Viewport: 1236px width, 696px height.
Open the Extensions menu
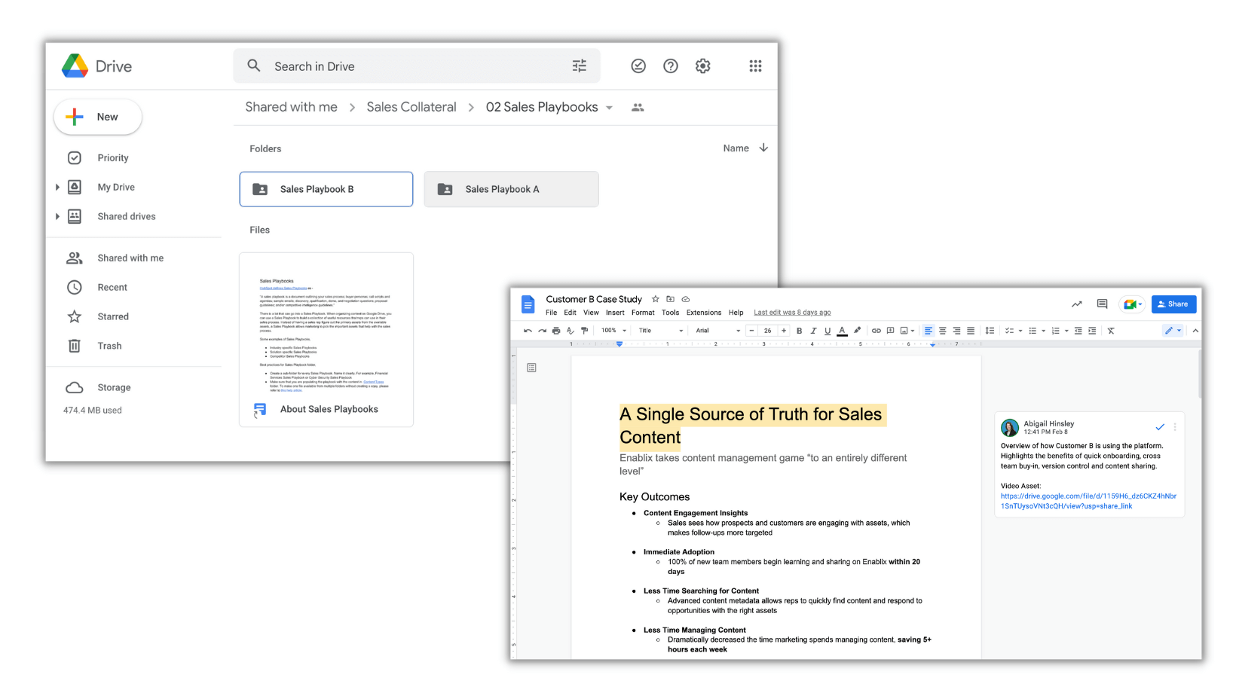pos(703,313)
